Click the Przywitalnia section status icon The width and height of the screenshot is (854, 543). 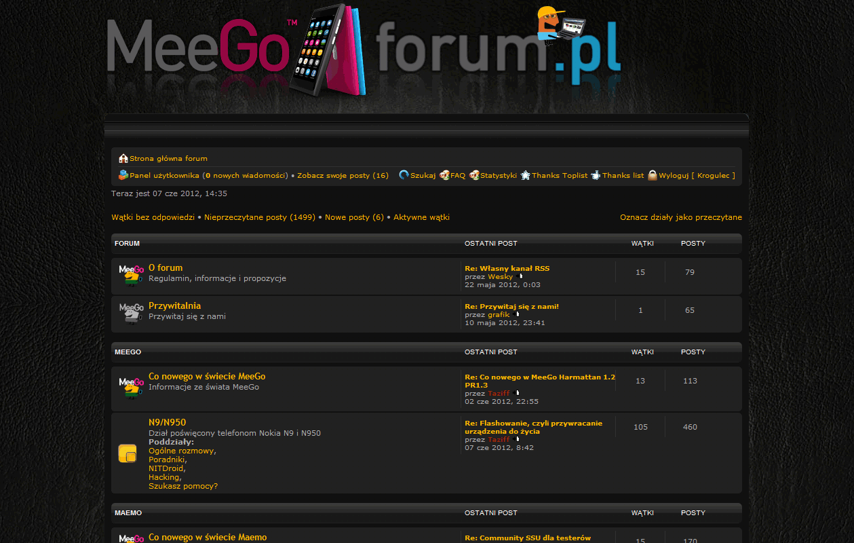click(x=131, y=313)
